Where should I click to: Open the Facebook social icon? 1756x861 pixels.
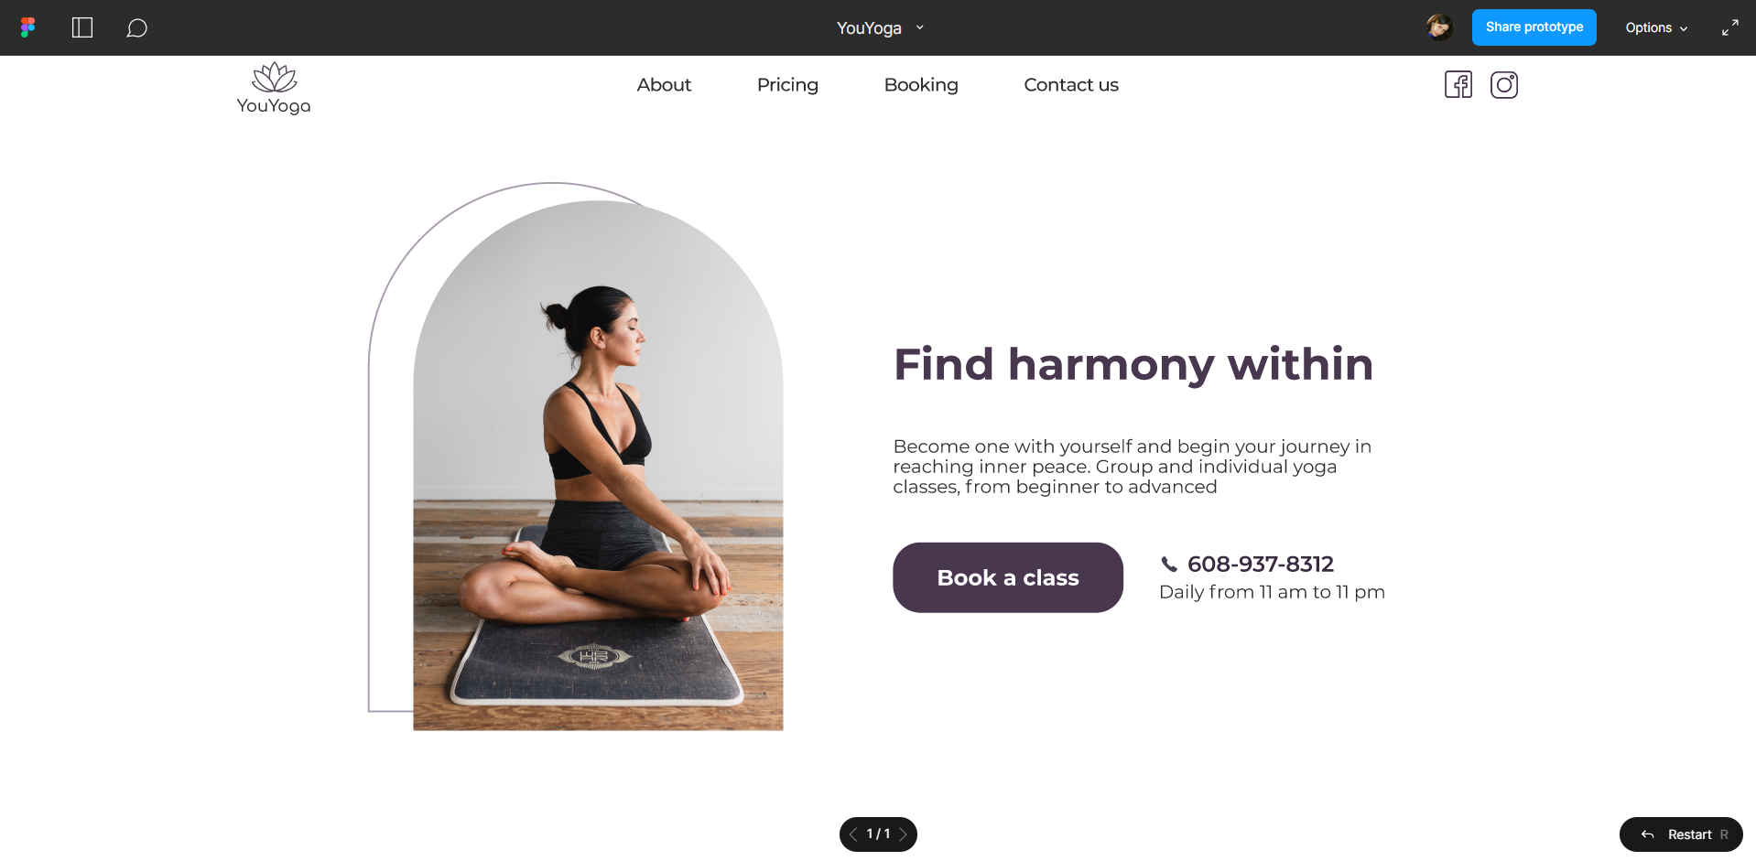pos(1458,85)
